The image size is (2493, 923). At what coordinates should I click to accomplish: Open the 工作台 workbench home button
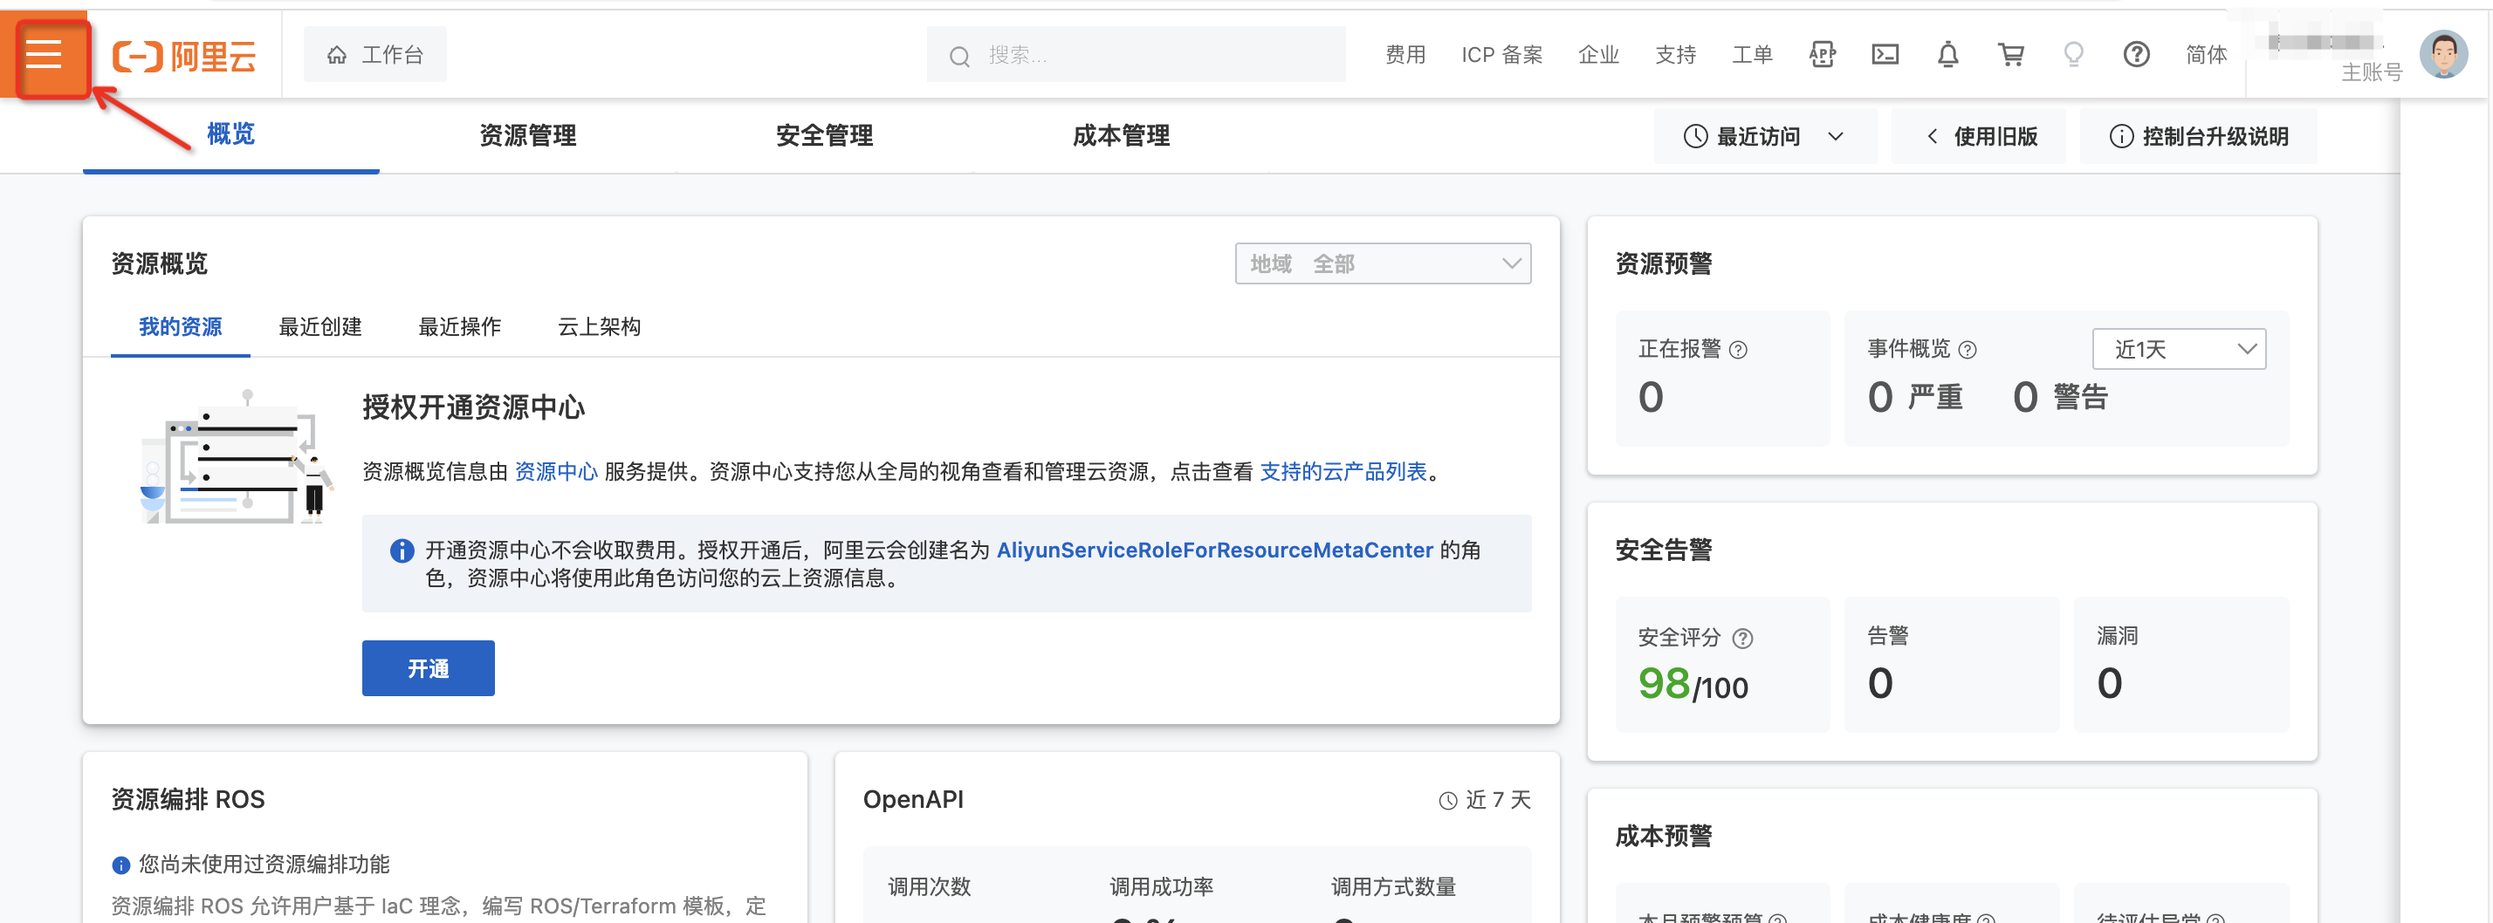pos(375,55)
